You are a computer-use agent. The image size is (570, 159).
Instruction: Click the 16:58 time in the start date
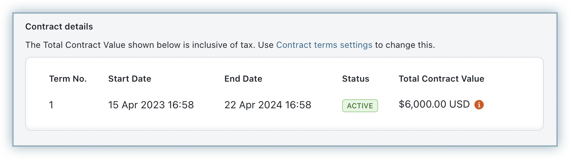[x=181, y=105]
